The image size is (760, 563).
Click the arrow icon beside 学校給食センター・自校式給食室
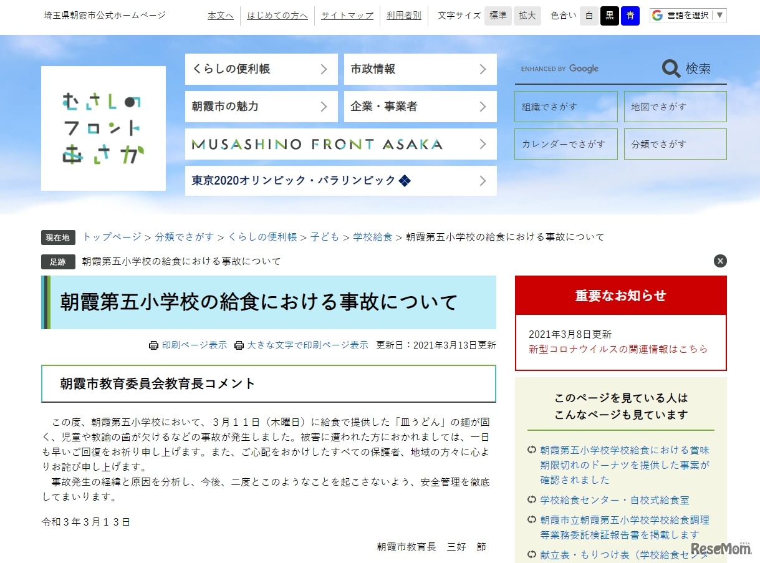[x=532, y=500]
